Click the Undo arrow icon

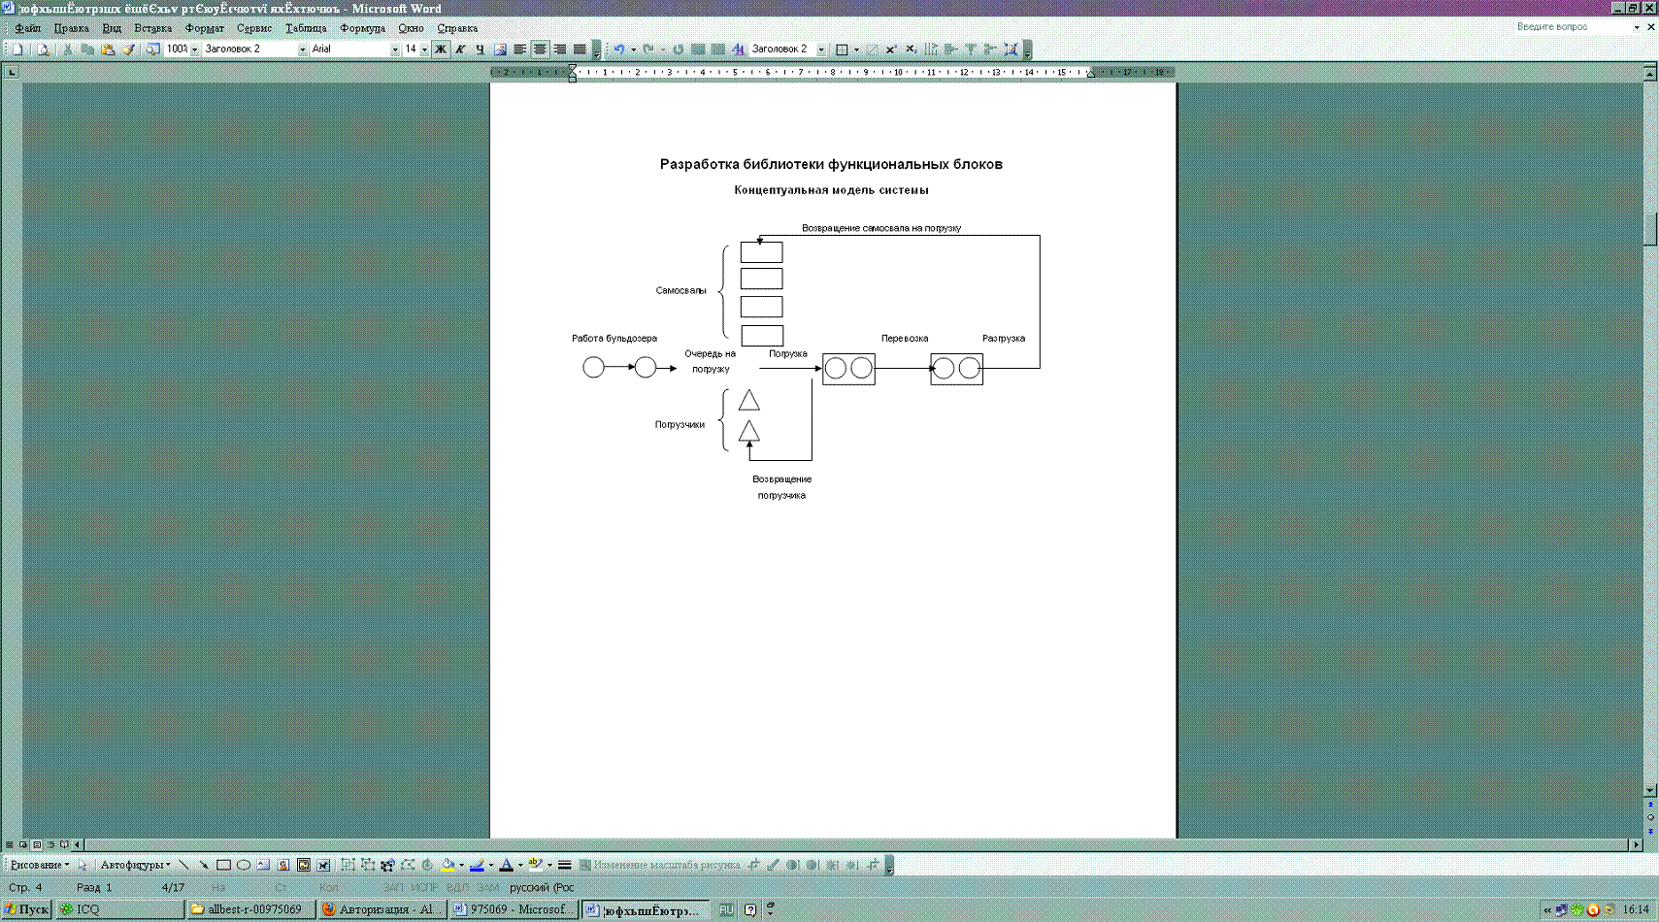(618, 49)
